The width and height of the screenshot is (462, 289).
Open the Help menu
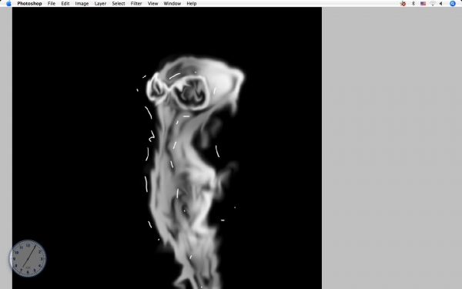tap(192, 4)
